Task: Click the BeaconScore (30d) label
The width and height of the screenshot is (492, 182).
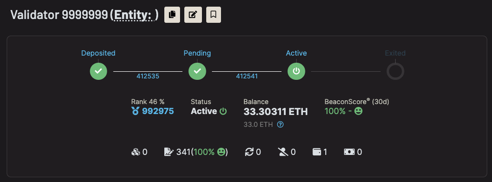Action: [x=356, y=102]
